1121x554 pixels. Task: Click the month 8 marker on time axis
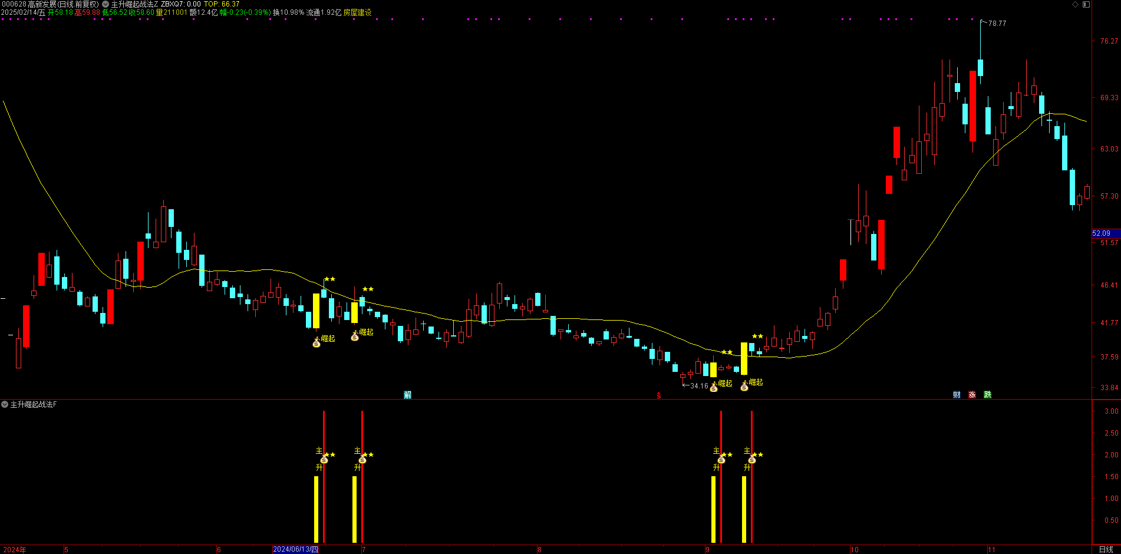[x=539, y=550]
